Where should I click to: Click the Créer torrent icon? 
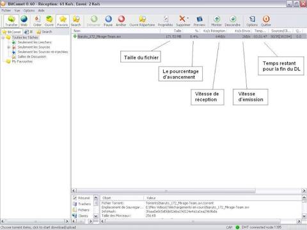click(x=37, y=21)
